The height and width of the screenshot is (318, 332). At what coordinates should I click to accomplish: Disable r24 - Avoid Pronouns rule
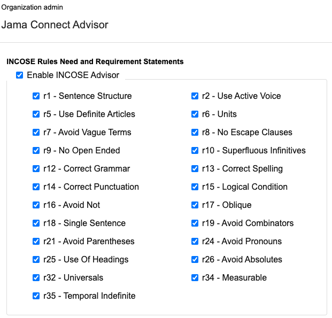195,242
